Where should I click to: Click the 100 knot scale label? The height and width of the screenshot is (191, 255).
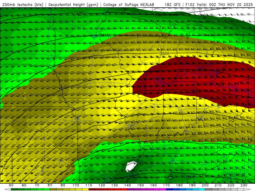coord(76,185)
